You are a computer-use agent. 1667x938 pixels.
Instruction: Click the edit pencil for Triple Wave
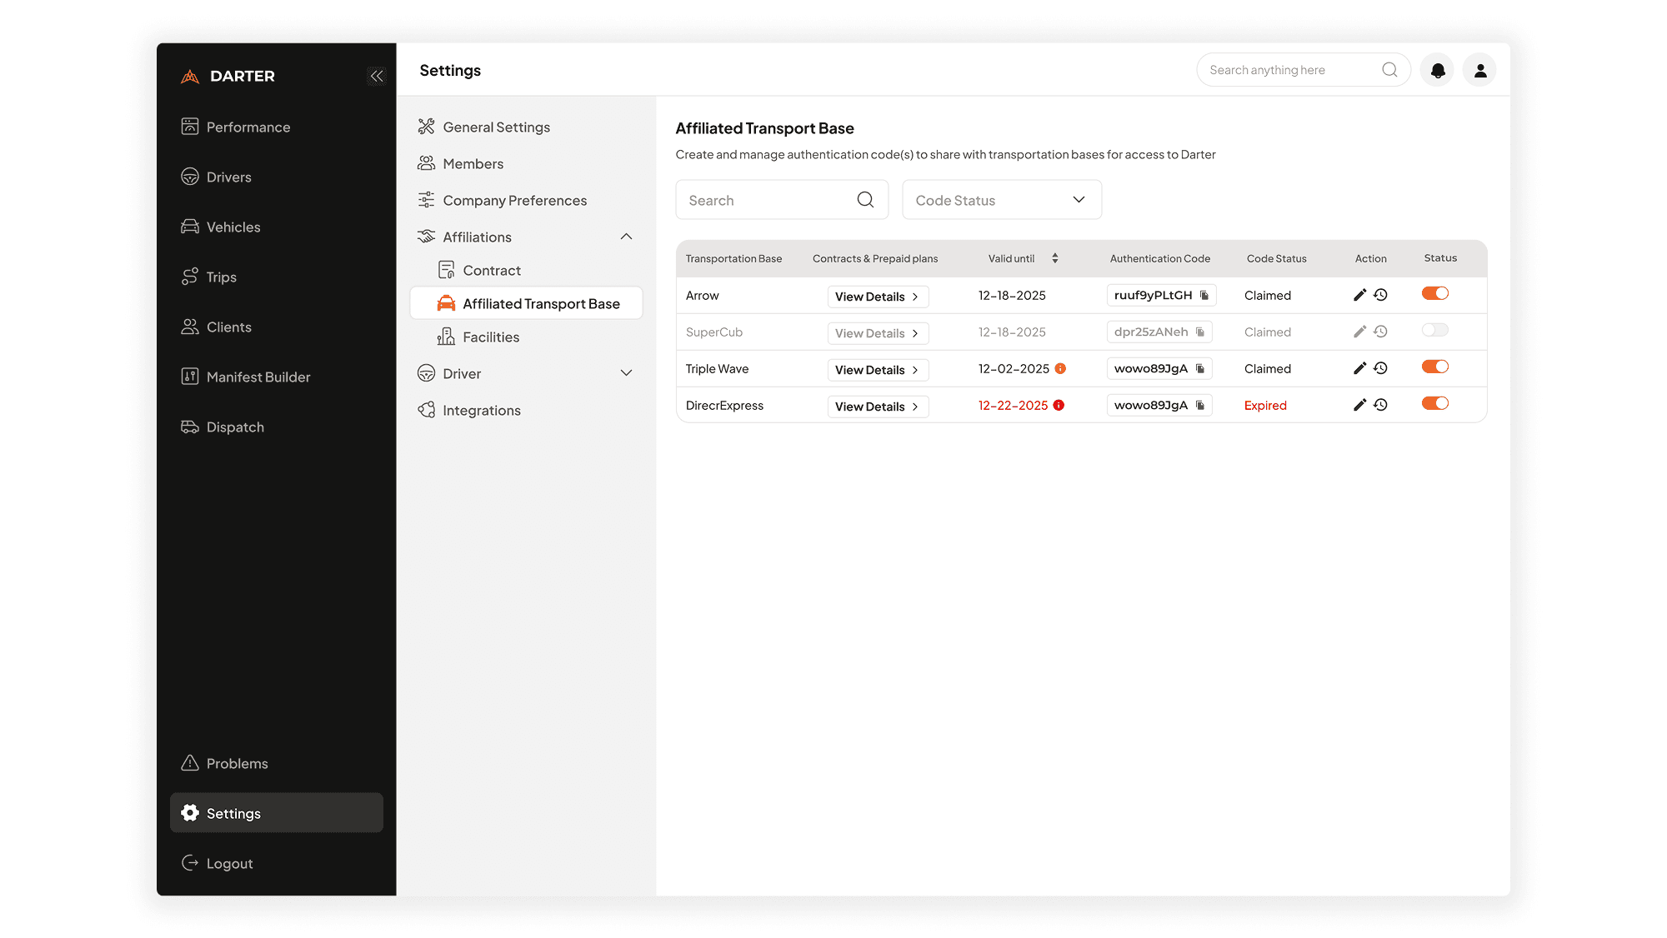pos(1359,368)
